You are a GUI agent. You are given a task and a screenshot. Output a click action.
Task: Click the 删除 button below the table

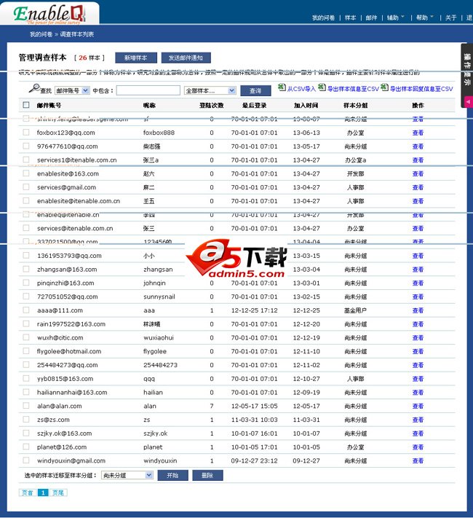click(207, 475)
